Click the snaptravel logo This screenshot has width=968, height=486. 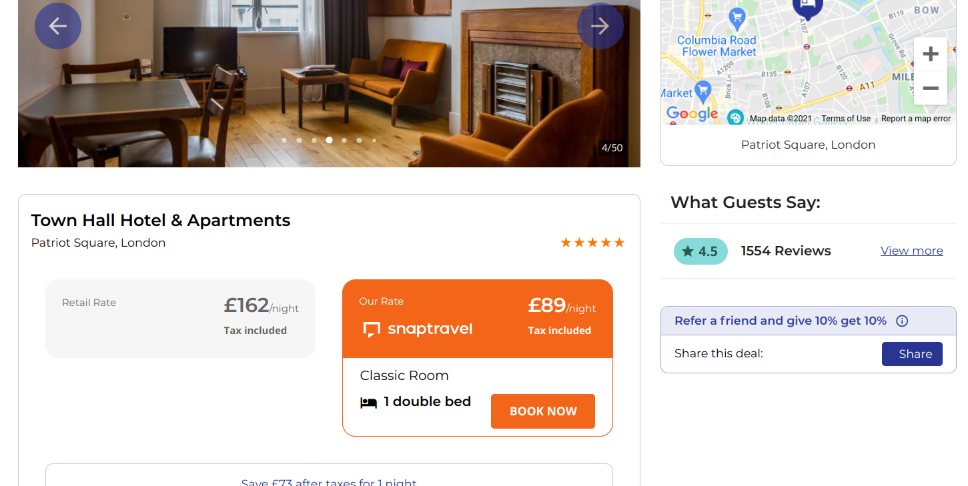(418, 329)
